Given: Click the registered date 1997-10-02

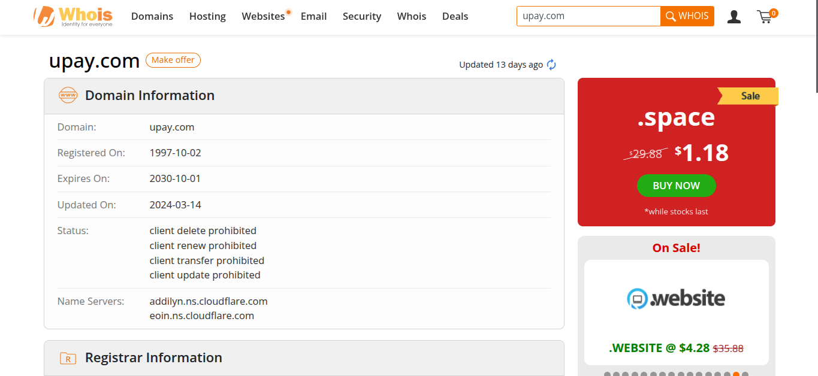Looking at the screenshot, I should pyautogui.click(x=176, y=153).
